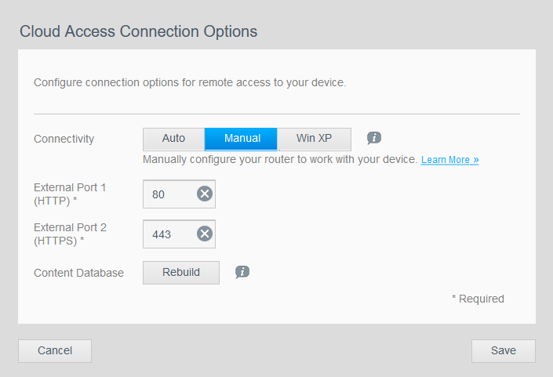Select Manual connectivity mode
The image size is (553, 377).
coord(242,139)
